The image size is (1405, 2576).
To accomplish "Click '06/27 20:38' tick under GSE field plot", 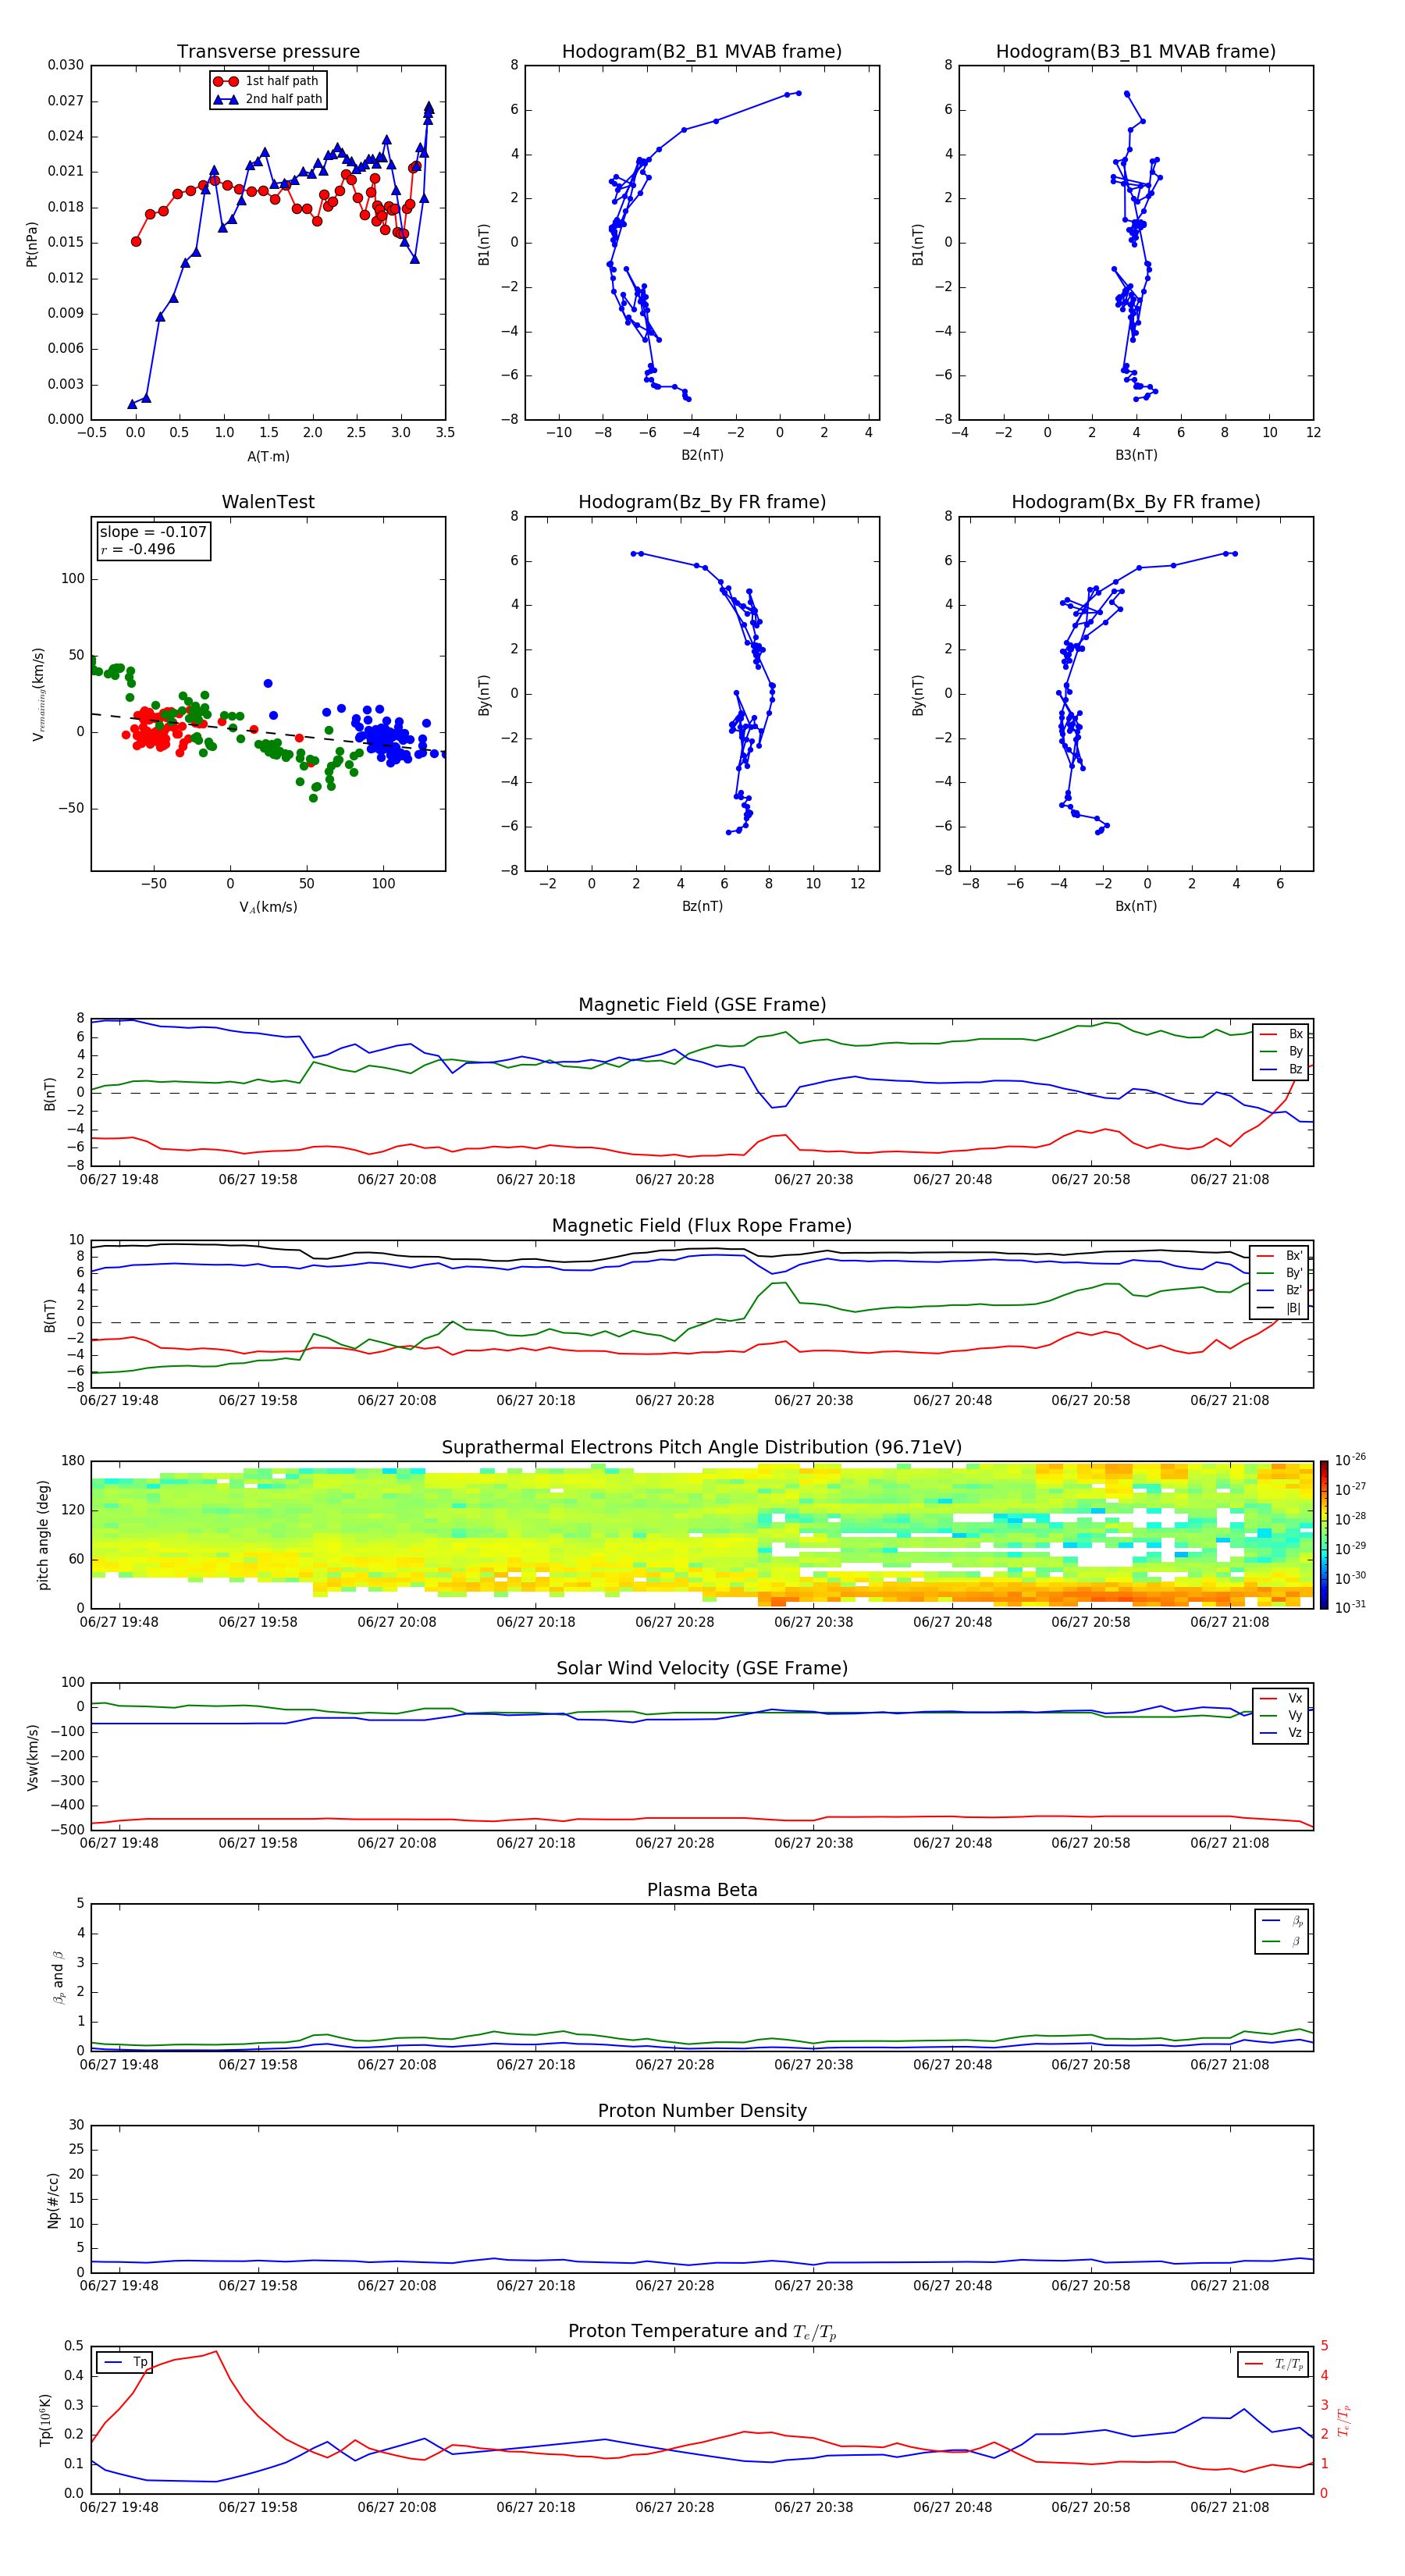I will pyautogui.click(x=813, y=1180).
